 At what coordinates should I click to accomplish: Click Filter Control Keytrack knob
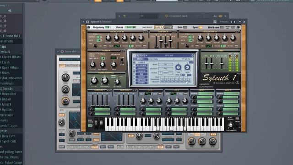117,82
